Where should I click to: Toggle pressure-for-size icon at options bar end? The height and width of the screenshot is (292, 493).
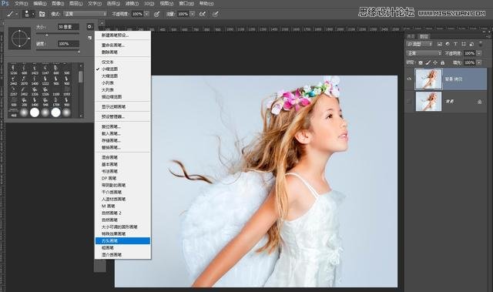pos(216,14)
